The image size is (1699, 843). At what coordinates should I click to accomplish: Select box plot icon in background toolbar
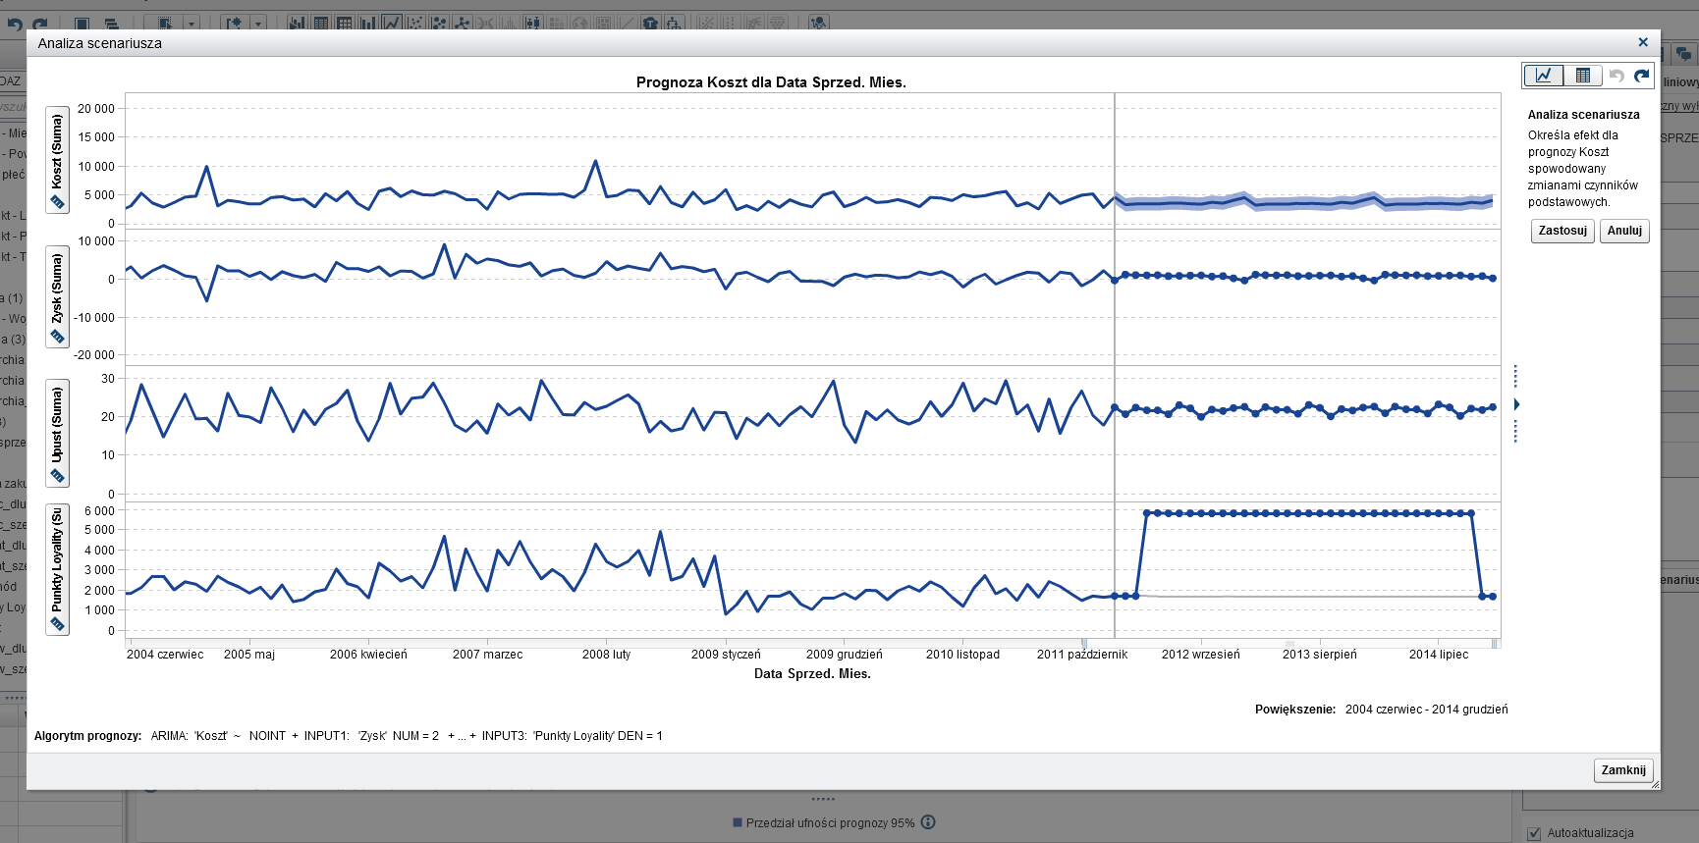point(532,23)
